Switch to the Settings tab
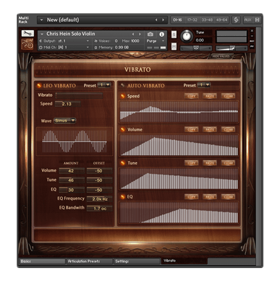This screenshot has height=282, width=279. pos(137,261)
